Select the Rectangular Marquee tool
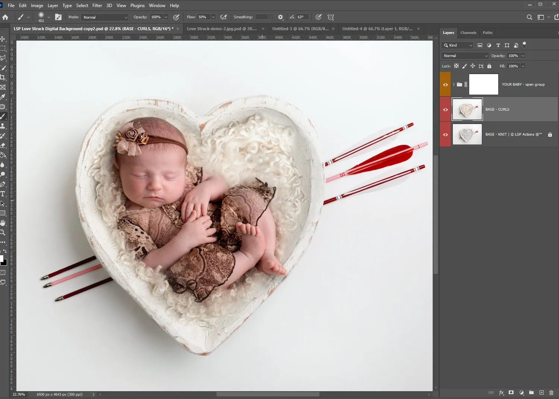The height and width of the screenshot is (399, 559). (x=3, y=48)
